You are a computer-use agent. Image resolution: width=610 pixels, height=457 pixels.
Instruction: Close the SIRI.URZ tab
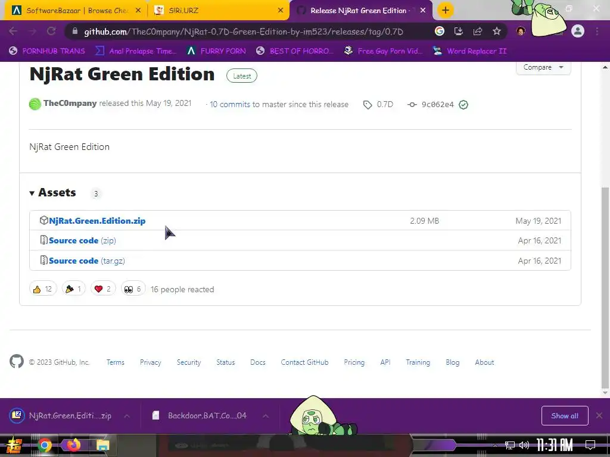coord(281,11)
